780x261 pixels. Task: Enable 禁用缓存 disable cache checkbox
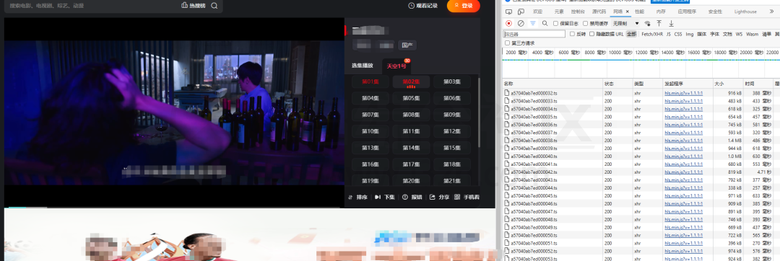[x=586, y=23]
